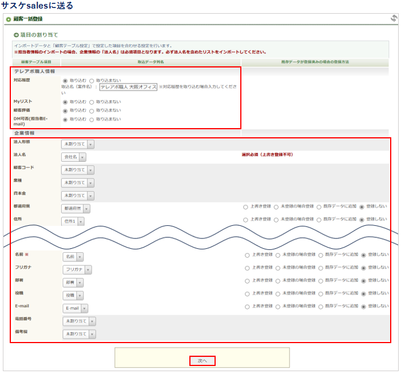The height and width of the screenshot is (374, 401).
Task: Choose 既存データに追加 for 役職 row
Action: (x=321, y=294)
